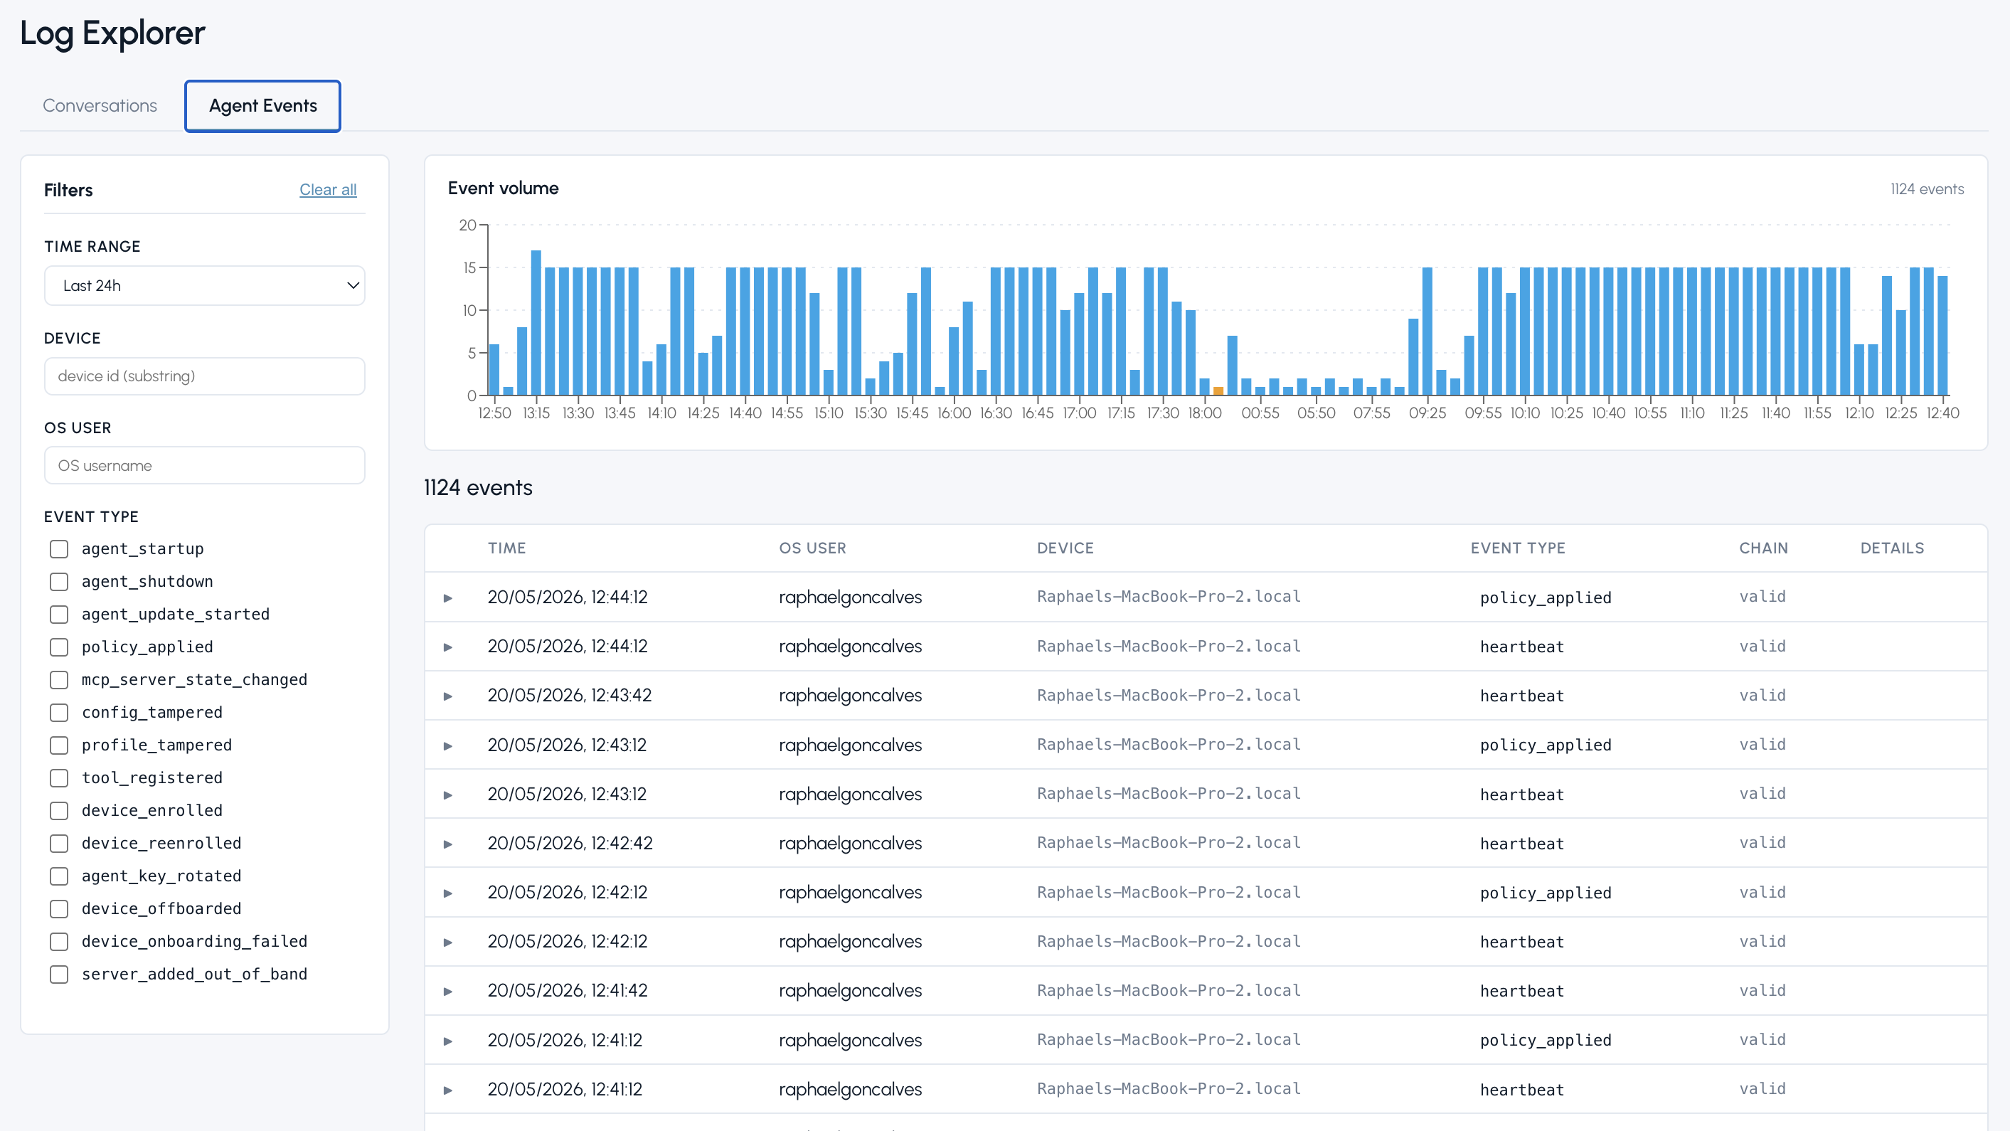Click the TIME column header
Screen dimensions: 2010x1131
(x=506, y=548)
